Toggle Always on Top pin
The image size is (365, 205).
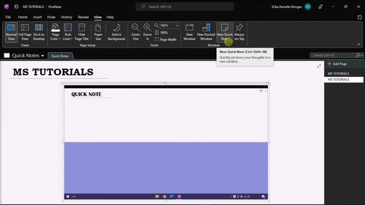[x=240, y=32]
